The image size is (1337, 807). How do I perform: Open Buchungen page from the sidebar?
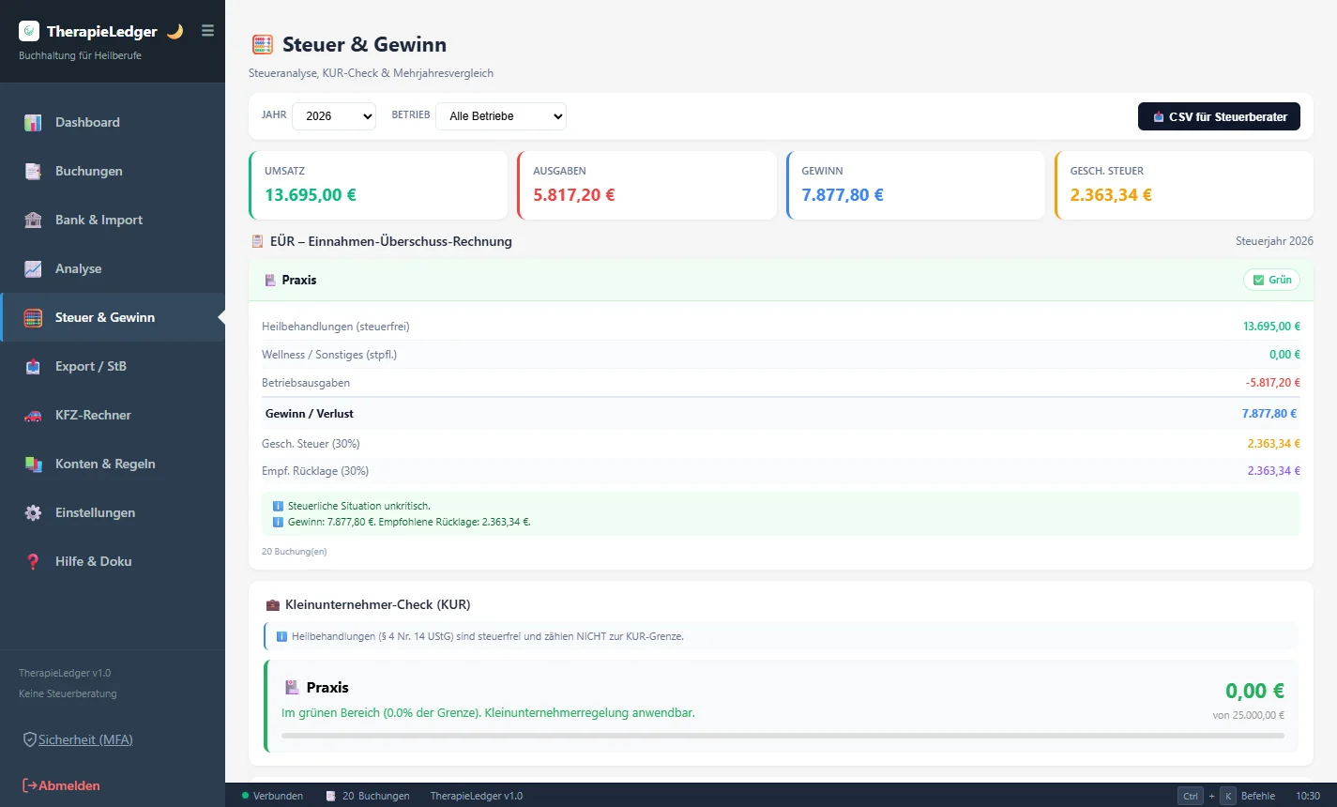coord(113,171)
